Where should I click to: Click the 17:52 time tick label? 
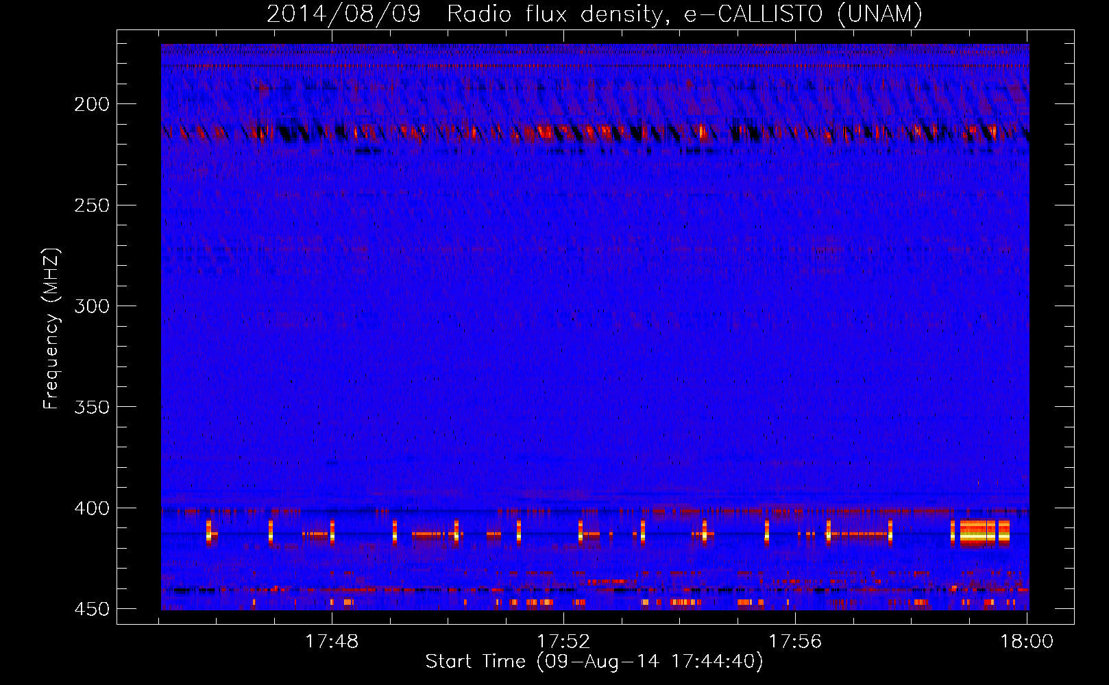pyautogui.click(x=563, y=642)
